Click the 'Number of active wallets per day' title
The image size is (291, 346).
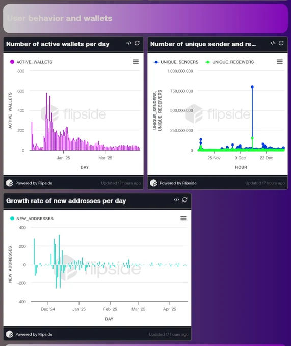(x=58, y=44)
